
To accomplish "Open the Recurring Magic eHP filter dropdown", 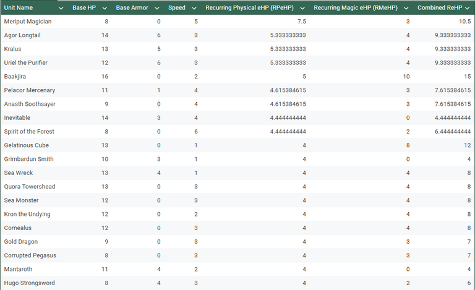I will tap(406, 8).
